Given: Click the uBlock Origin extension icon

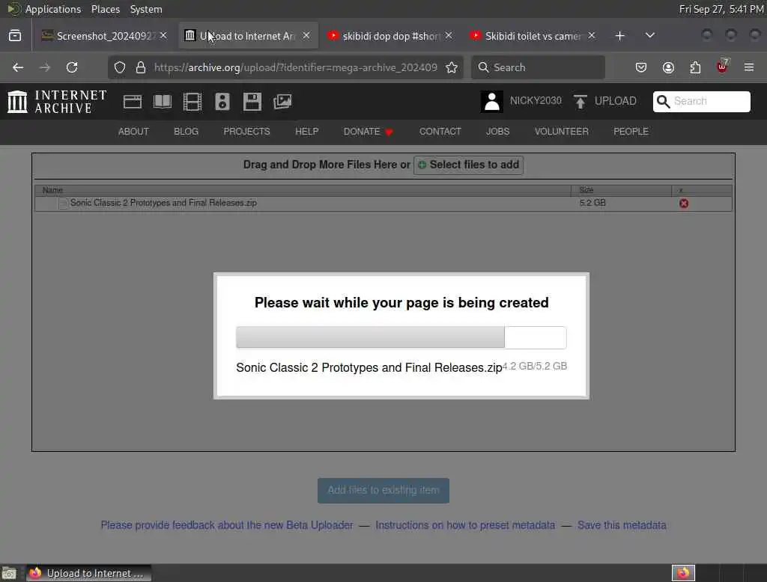Looking at the screenshot, I should tap(722, 67).
